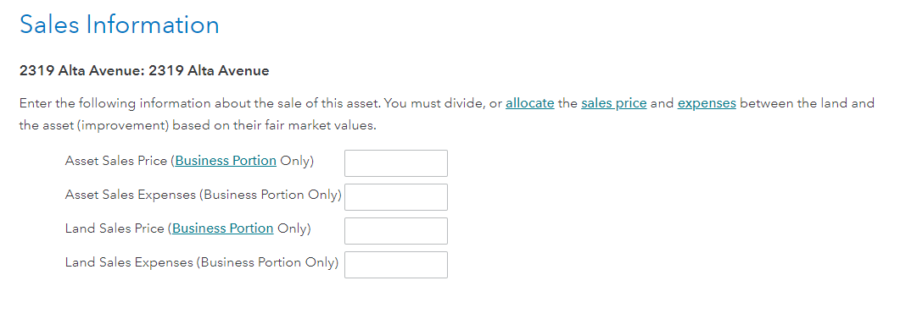
Task: Click the 'the asset (improvement)' text
Action: 94,125
